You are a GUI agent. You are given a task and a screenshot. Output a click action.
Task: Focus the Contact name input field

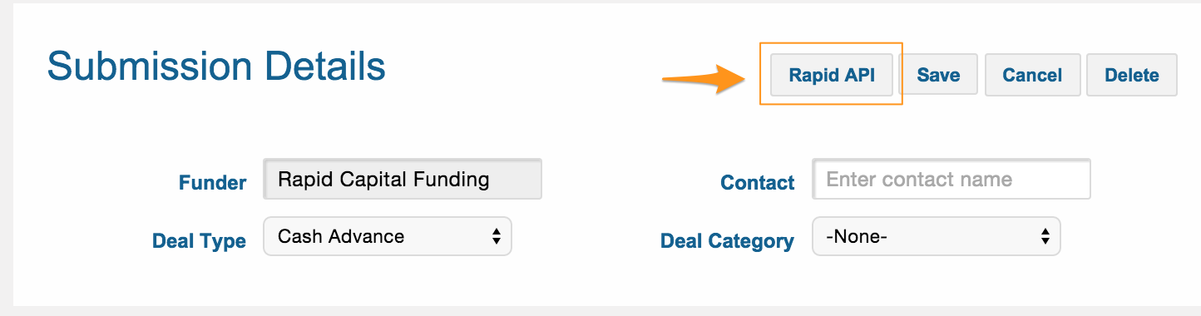951,179
